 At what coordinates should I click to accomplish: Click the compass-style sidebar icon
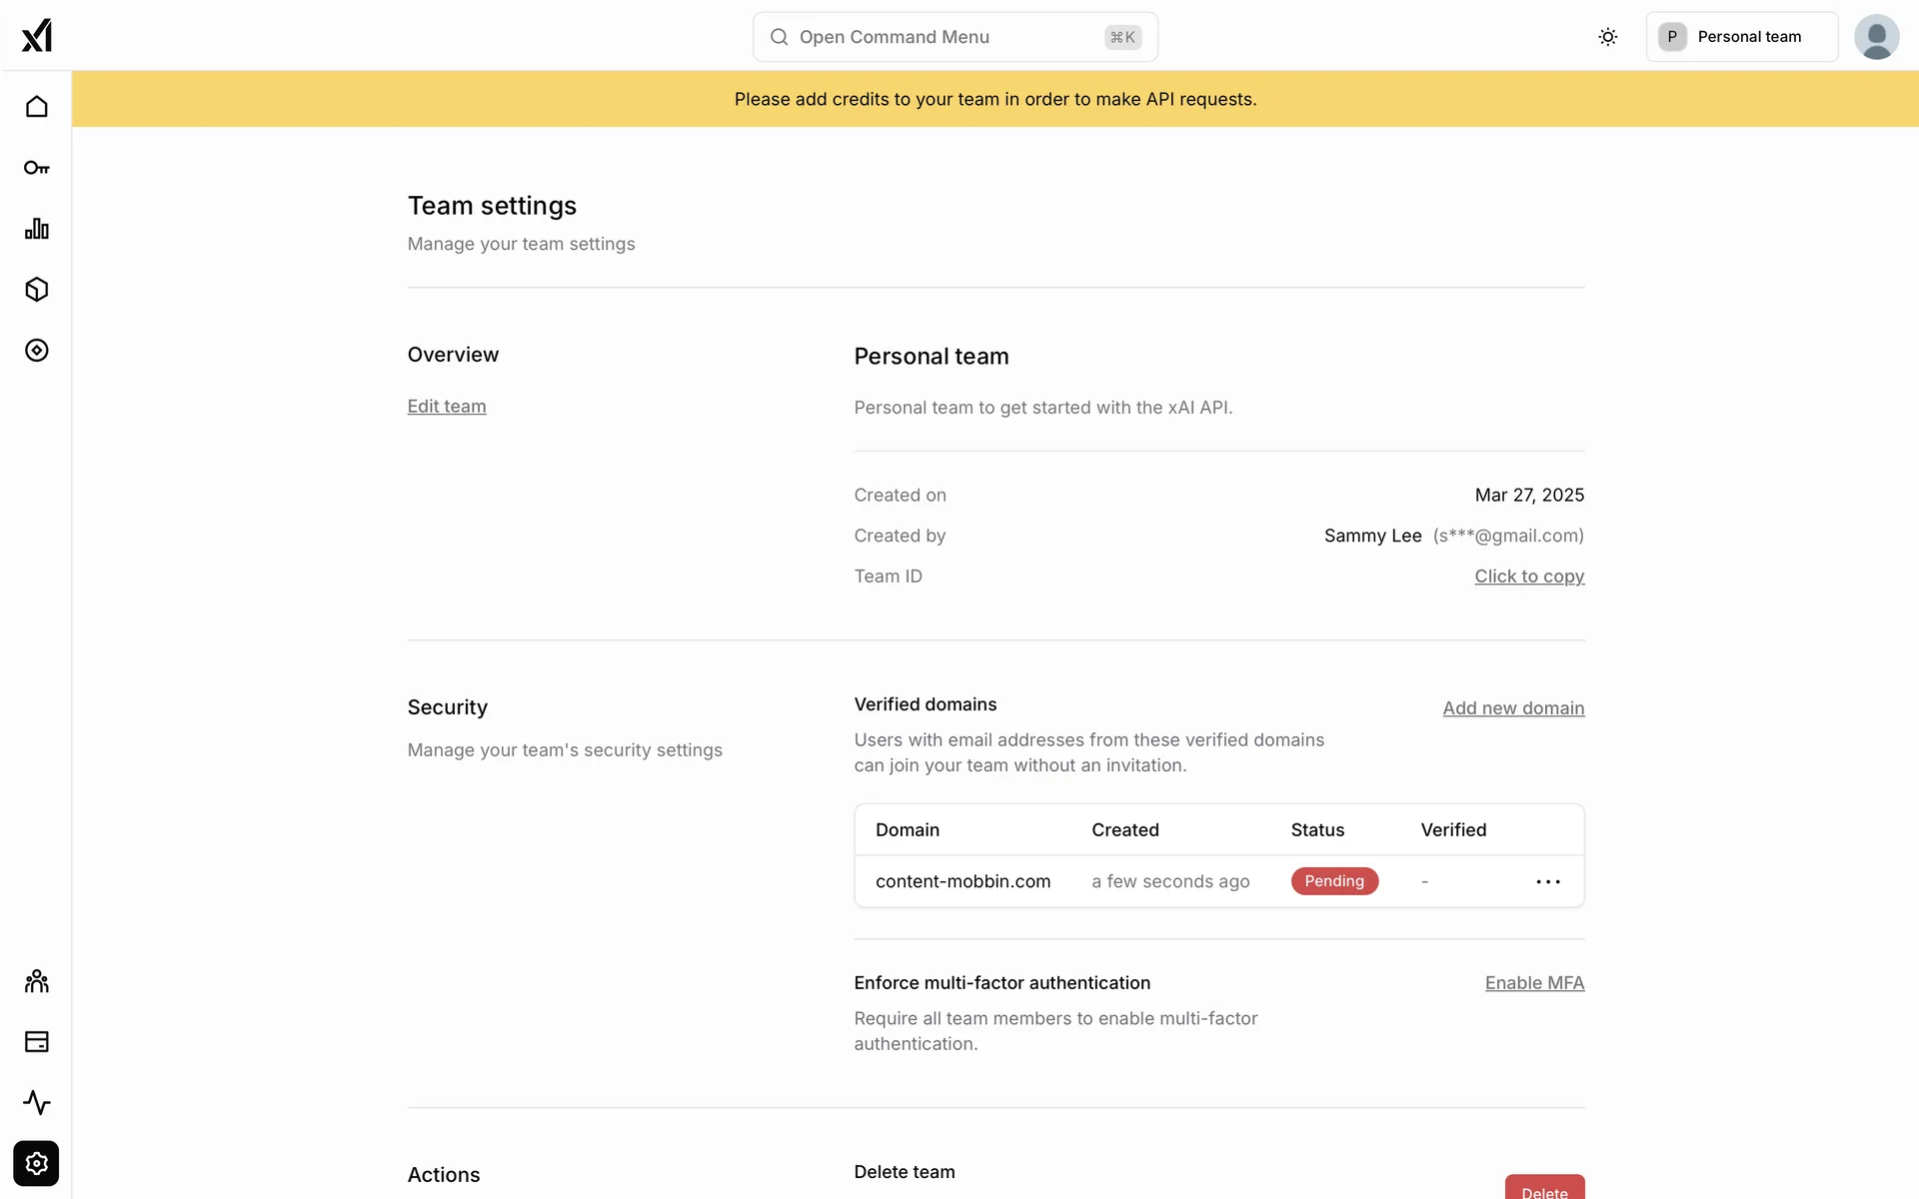coord(37,351)
